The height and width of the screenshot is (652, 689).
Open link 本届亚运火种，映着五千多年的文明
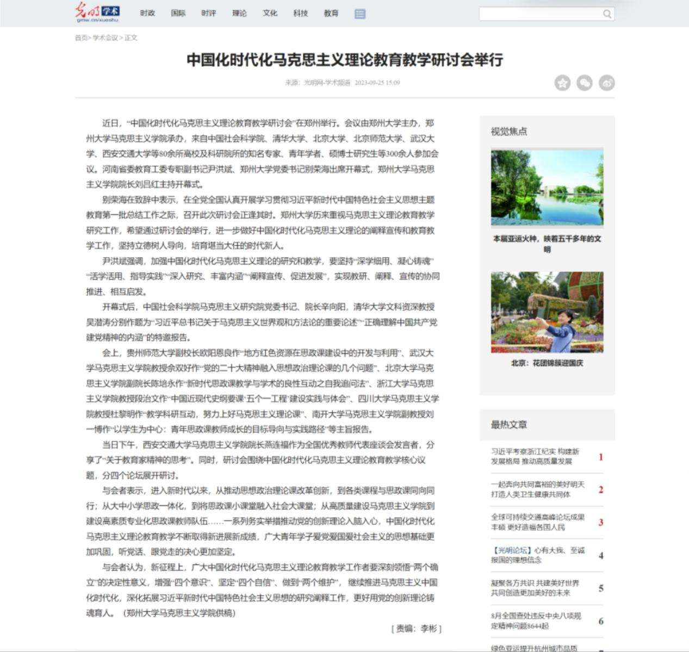coord(547,244)
